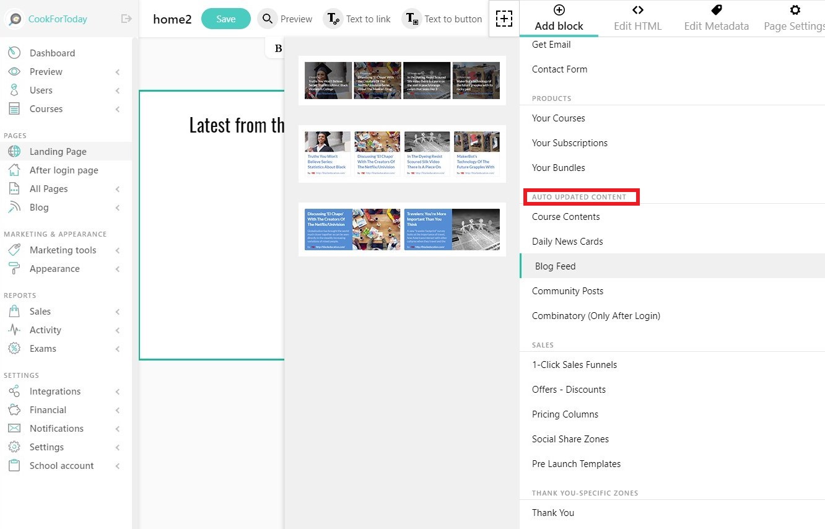
Task: Click the logout icon beside CookForToday
Action: point(126,19)
